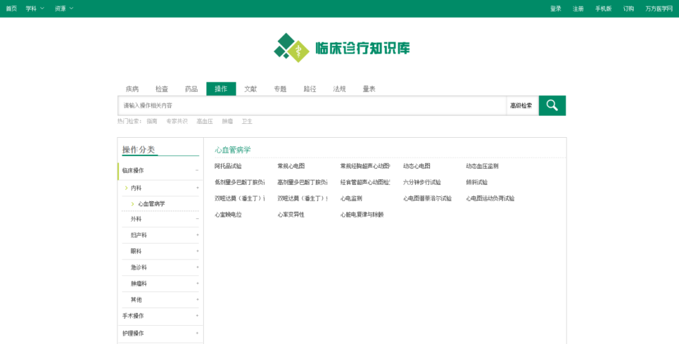Viewport: 679px width, 344px height.
Task: Expand the 妇产科 plus sign
Action: coord(197,235)
